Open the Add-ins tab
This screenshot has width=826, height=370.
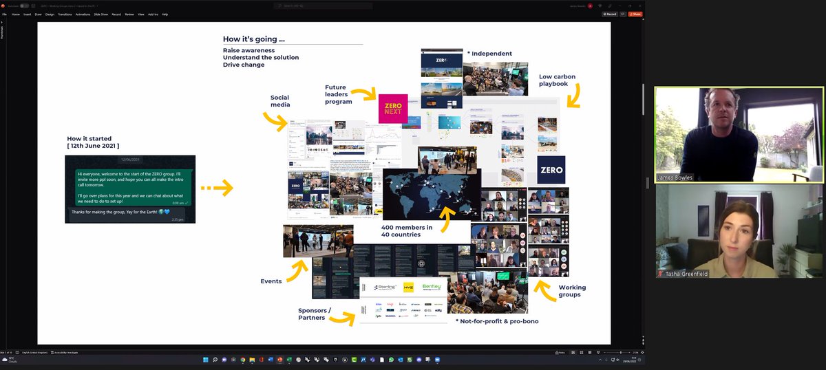[x=153, y=14]
